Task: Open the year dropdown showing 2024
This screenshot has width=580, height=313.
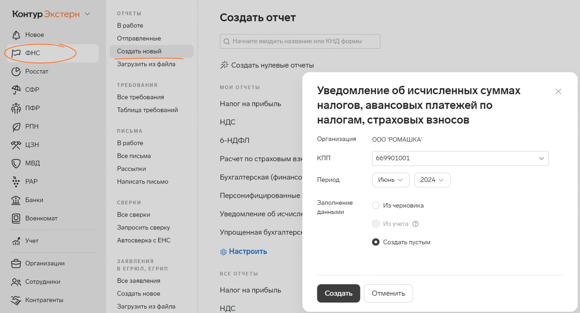Action: click(x=432, y=180)
